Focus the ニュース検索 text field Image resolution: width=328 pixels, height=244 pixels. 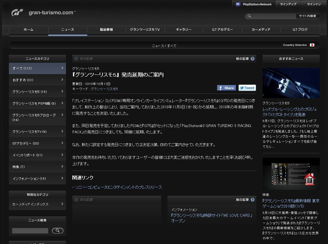(x=30, y=231)
